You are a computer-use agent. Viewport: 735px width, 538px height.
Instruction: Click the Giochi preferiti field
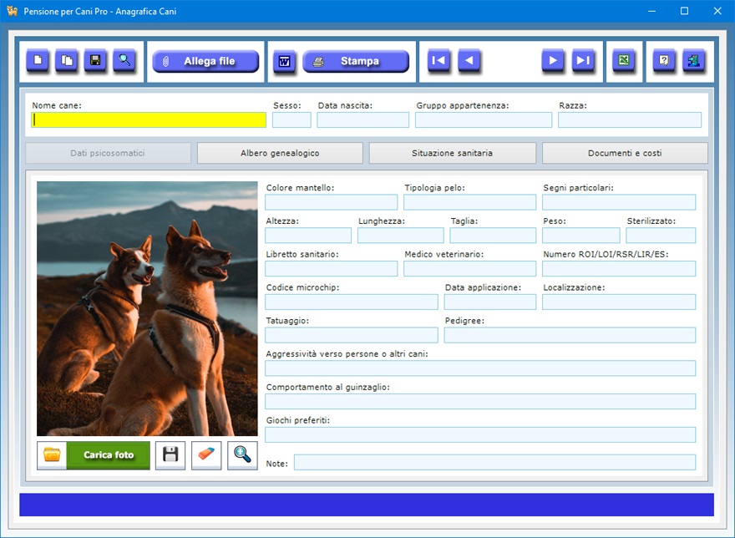tap(480, 434)
